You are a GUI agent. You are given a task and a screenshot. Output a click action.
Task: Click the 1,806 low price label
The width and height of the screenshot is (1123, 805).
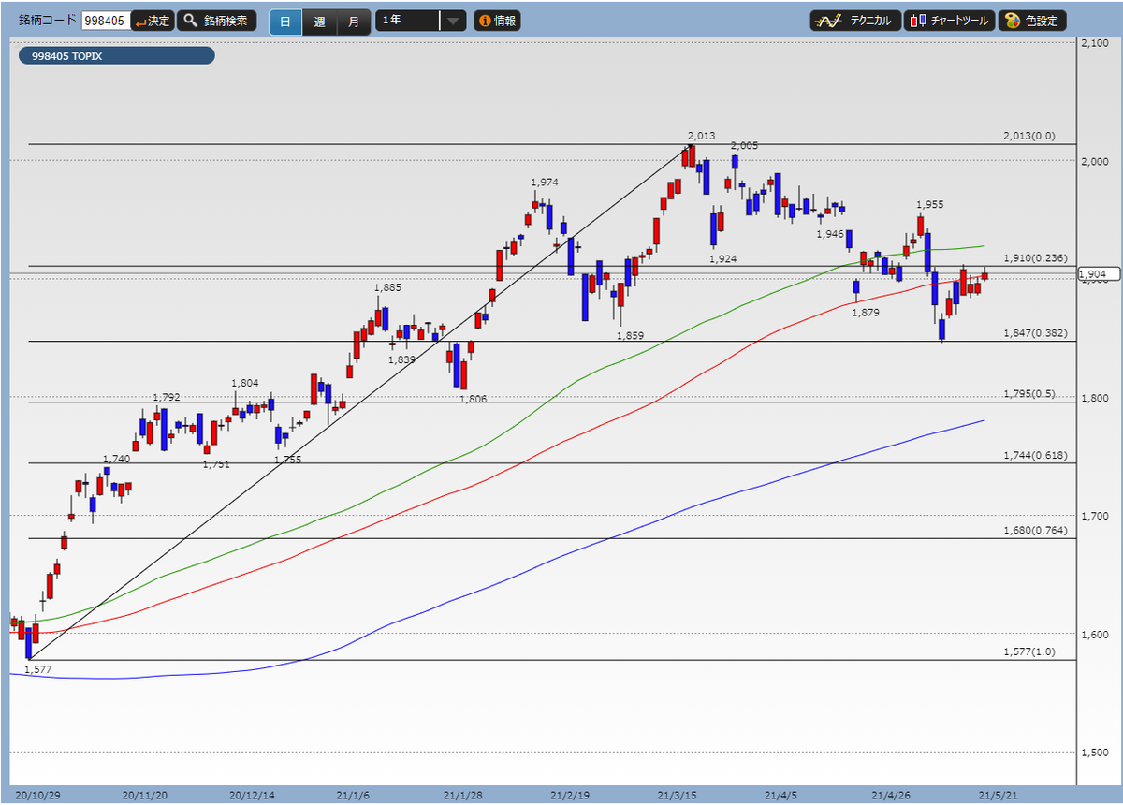[x=473, y=399]
